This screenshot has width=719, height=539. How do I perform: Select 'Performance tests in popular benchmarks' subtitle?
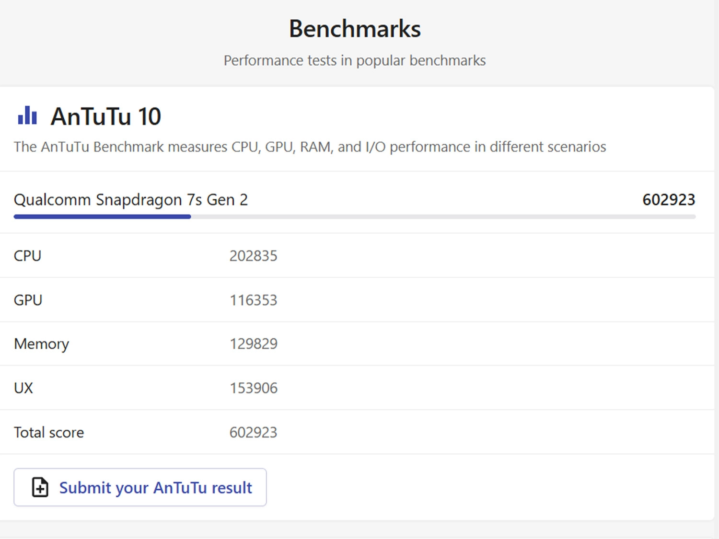click(x=355, y=60)
